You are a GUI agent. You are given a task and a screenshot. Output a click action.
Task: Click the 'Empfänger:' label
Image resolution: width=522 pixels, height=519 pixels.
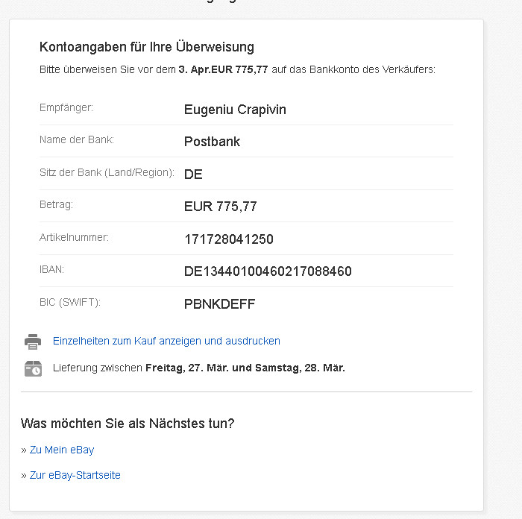tap(66, 108)
